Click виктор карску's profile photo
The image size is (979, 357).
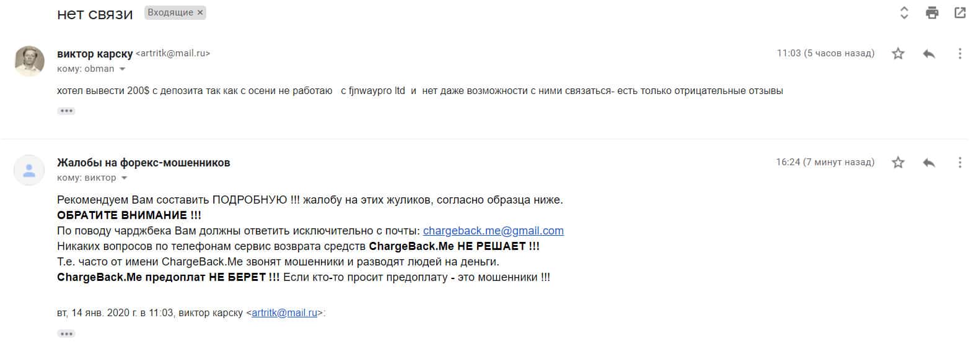point(29,61)
